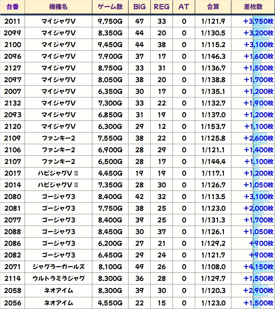Image resolution: width=275 pixels, height=309 pixels.
Task: Select machine number 2080 cell
Action: pos(12,197)
